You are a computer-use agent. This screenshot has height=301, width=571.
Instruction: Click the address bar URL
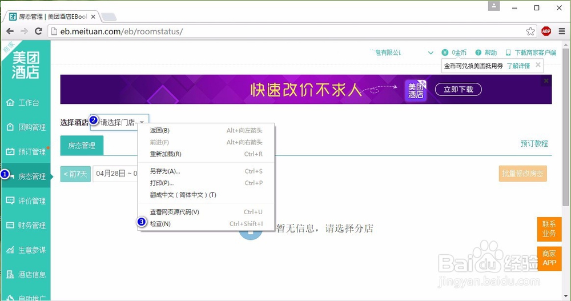[x=122, y=31]
